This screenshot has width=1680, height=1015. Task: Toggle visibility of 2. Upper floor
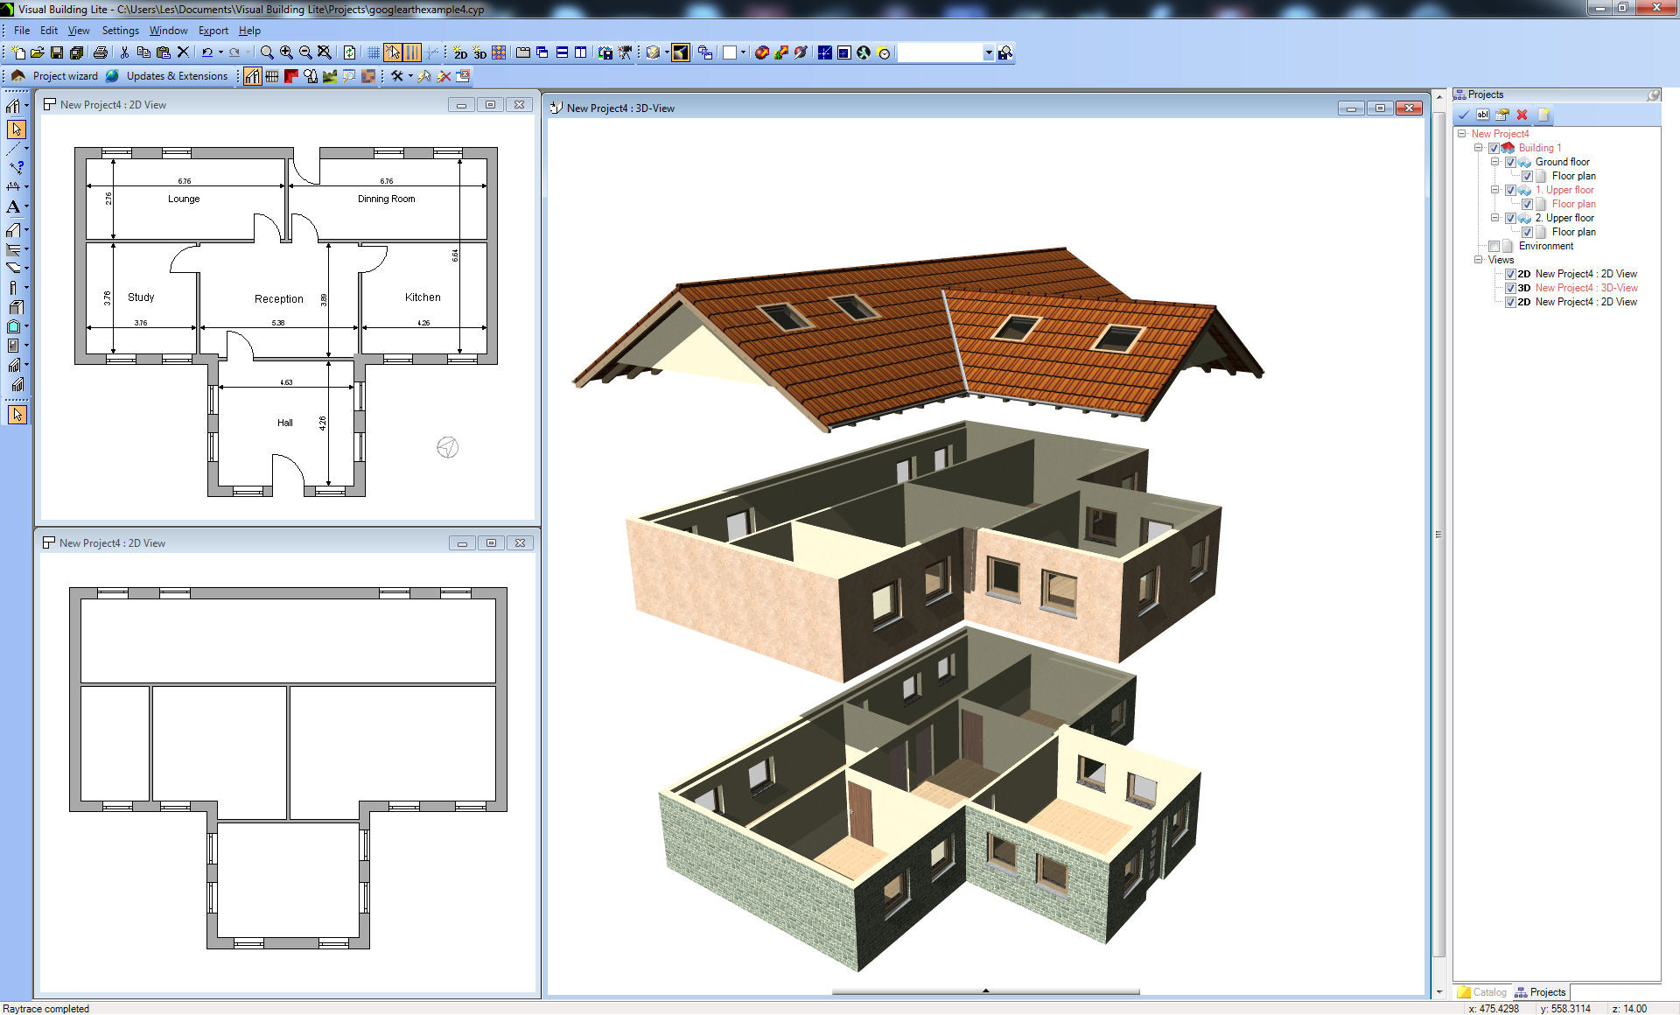(1515, 217)
